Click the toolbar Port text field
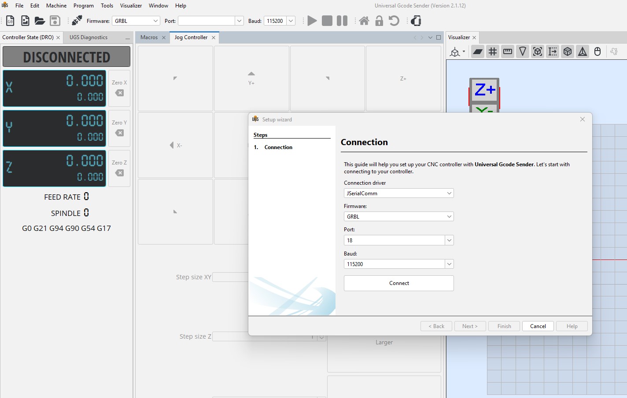The image size is (627, 398). tap(207, 21)
